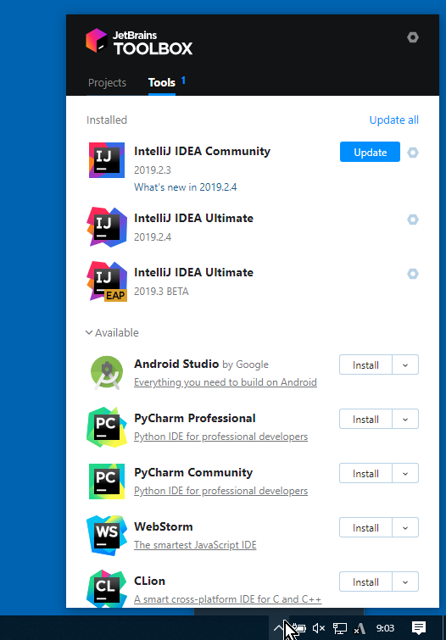
Task: Install Android Studio
Action: 365,365
